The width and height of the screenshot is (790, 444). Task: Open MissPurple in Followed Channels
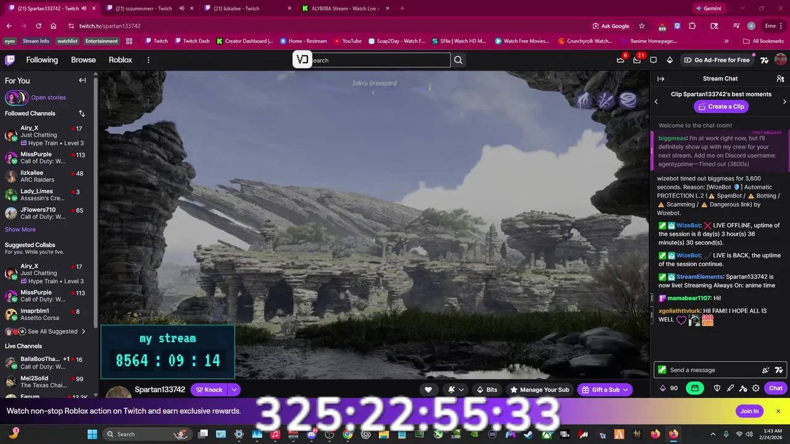(47, 158)
